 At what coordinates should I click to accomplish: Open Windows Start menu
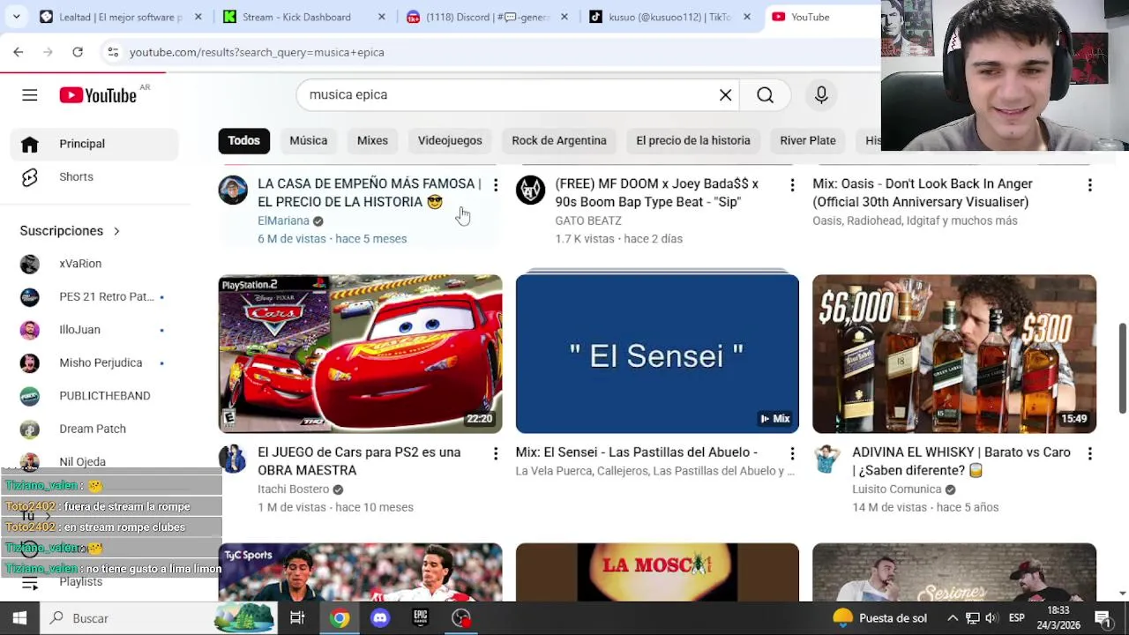pyautogui.click(x=19, y=618)
